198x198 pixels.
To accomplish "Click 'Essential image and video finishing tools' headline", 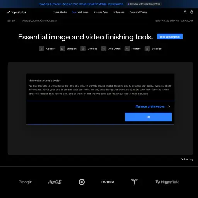I will tap(85, 37).
